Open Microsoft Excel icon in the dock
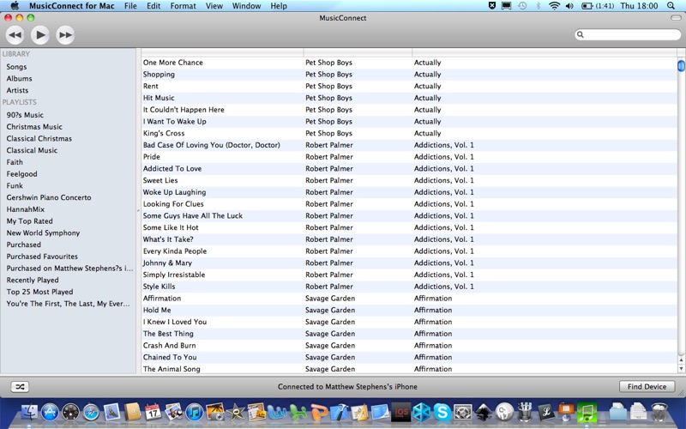Image resolution: width=686 pixels, height=429 pixels. coord(298,412)
